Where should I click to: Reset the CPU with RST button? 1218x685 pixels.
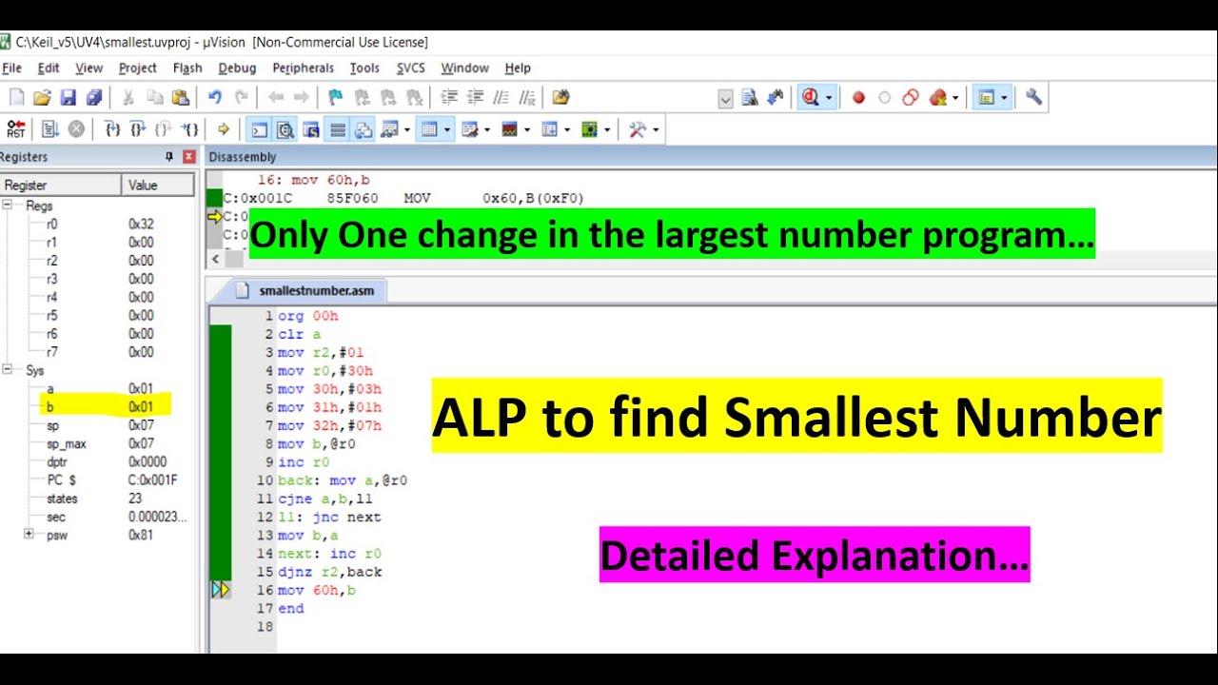(16, 129)
